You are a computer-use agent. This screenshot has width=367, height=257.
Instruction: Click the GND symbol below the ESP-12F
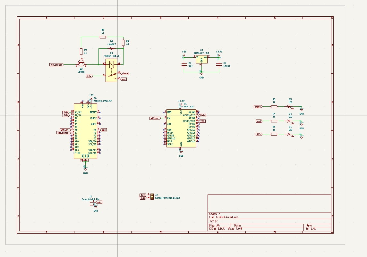(181, 153)
